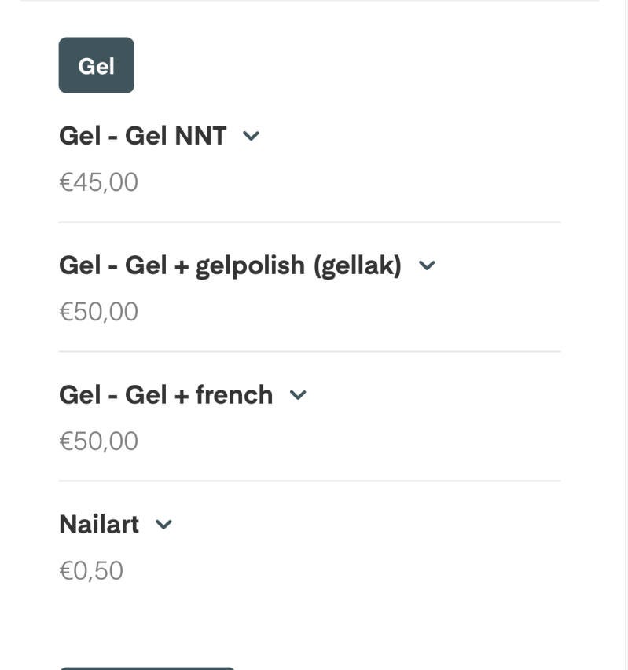
Task: Click the Gel + gelpolish (gellak) heading
Action: coord(230,265)
